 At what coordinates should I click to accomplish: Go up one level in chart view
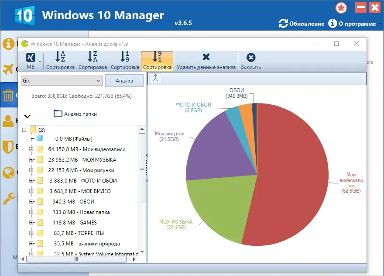coord(155,79)
